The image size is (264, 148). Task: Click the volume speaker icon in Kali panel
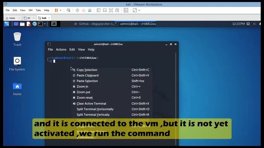coord(255,24)
